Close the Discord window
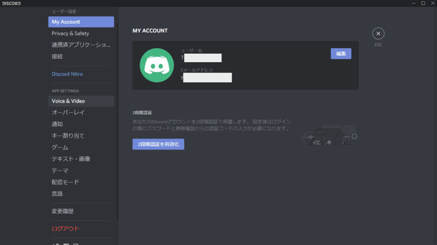Screen dimensions: 437x245 point(433,3)
